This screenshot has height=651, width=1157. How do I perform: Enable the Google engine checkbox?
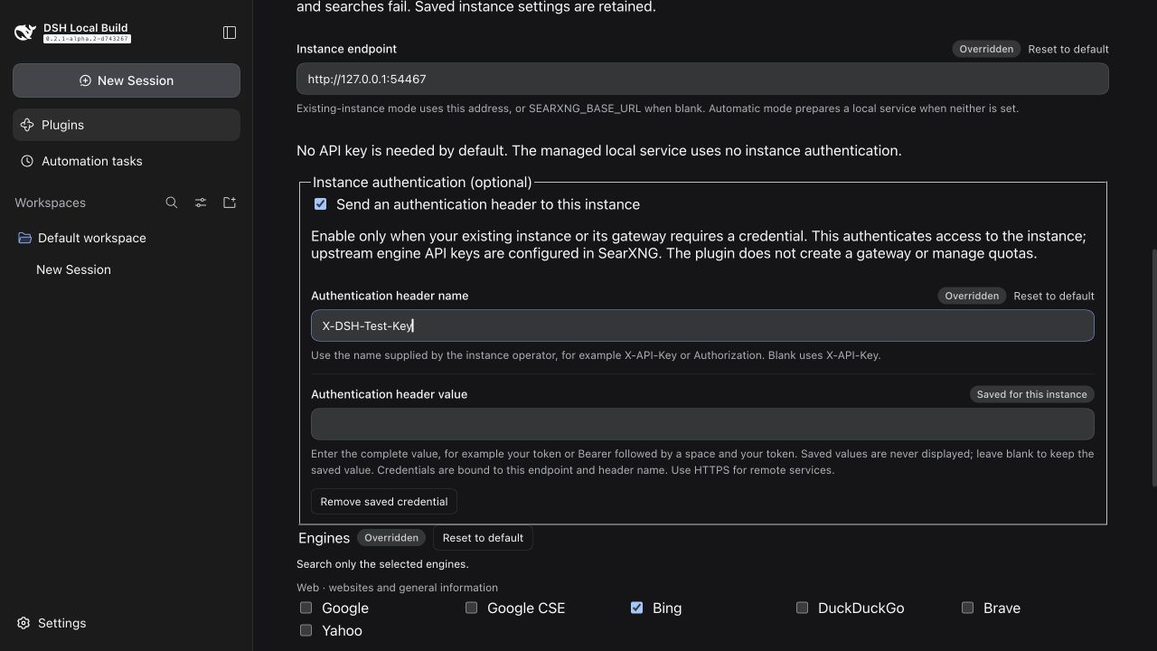click(x=306, y=608)
